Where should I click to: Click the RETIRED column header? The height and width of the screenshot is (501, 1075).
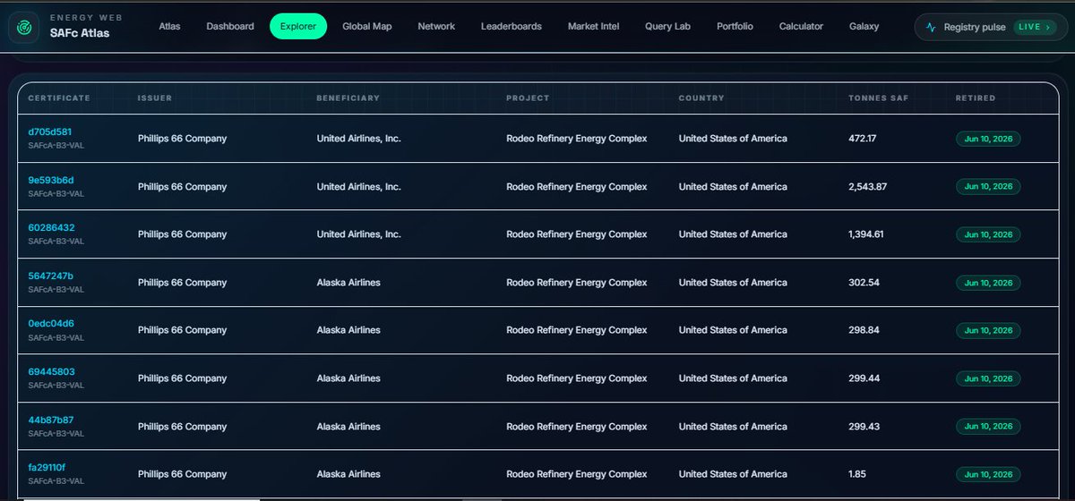976,98
